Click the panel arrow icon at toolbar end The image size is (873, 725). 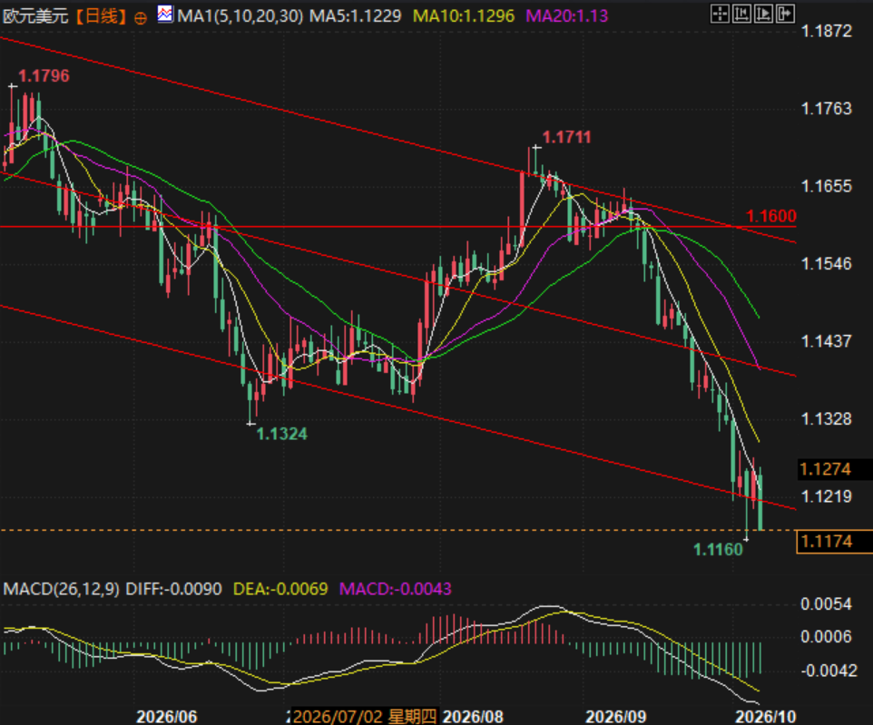(785, 14)
